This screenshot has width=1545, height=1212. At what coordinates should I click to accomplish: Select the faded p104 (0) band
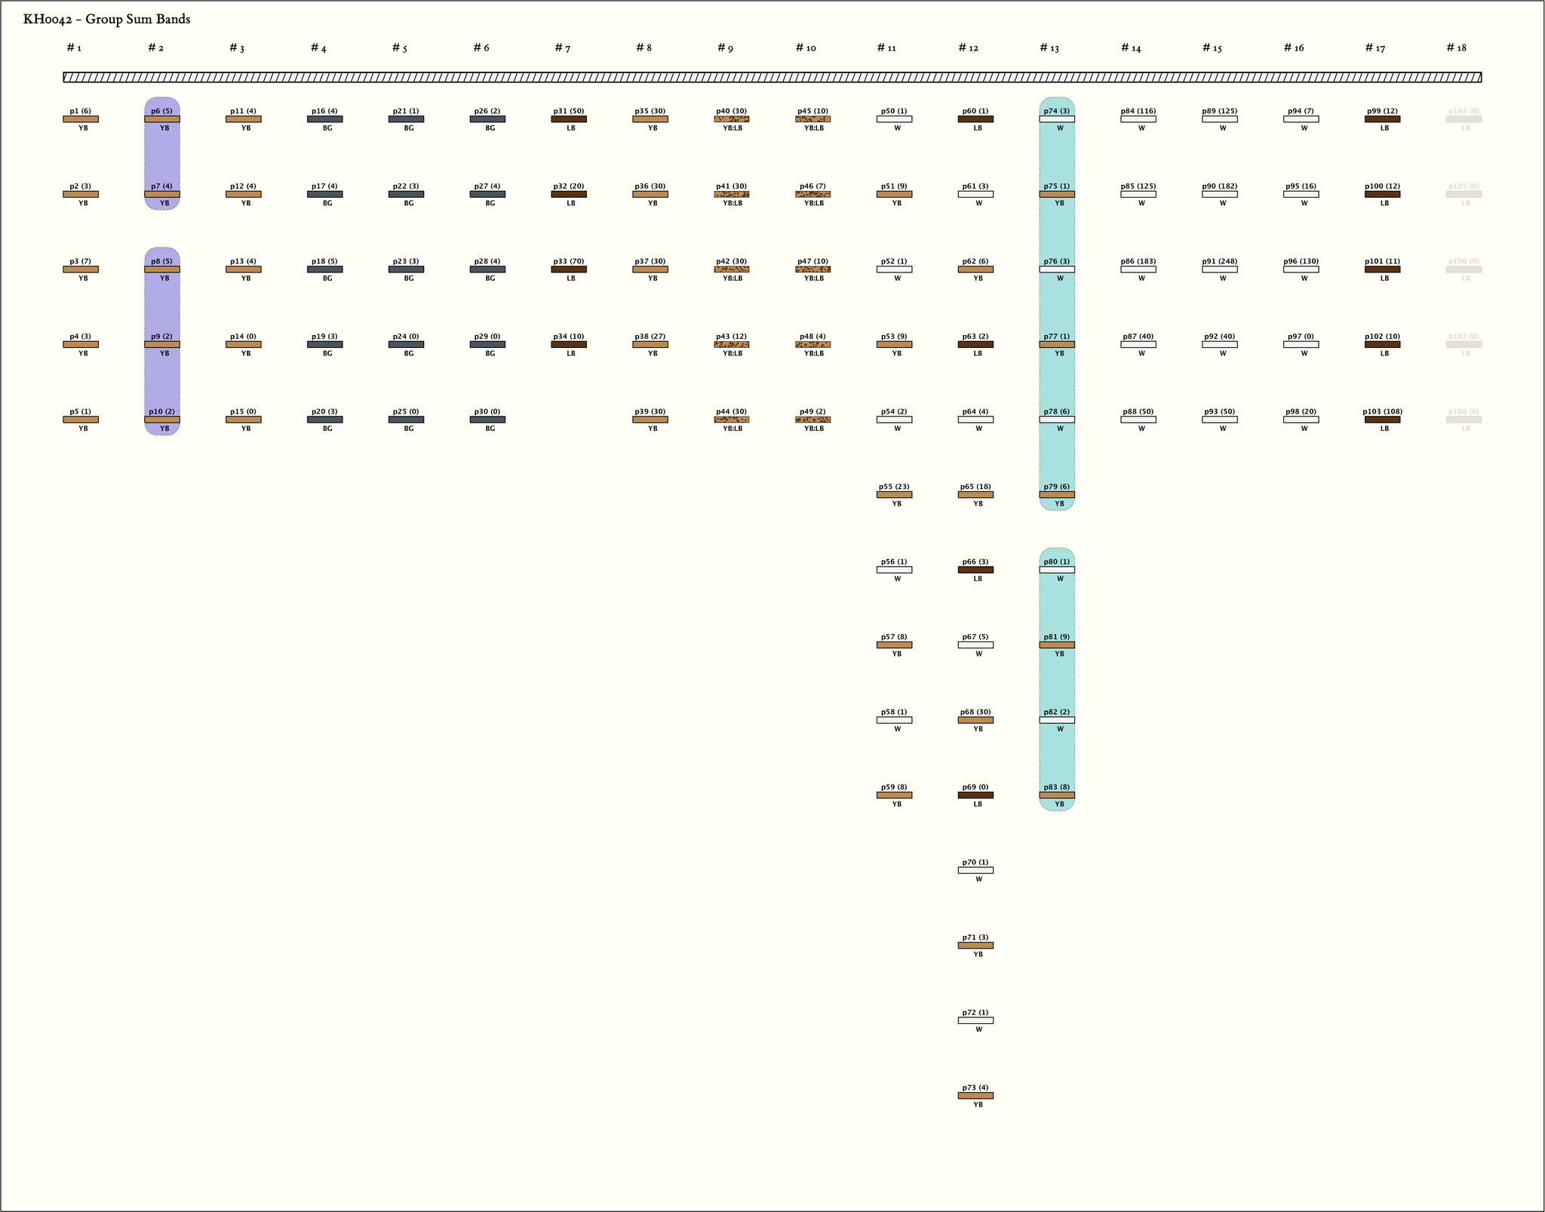point(1464,119)
